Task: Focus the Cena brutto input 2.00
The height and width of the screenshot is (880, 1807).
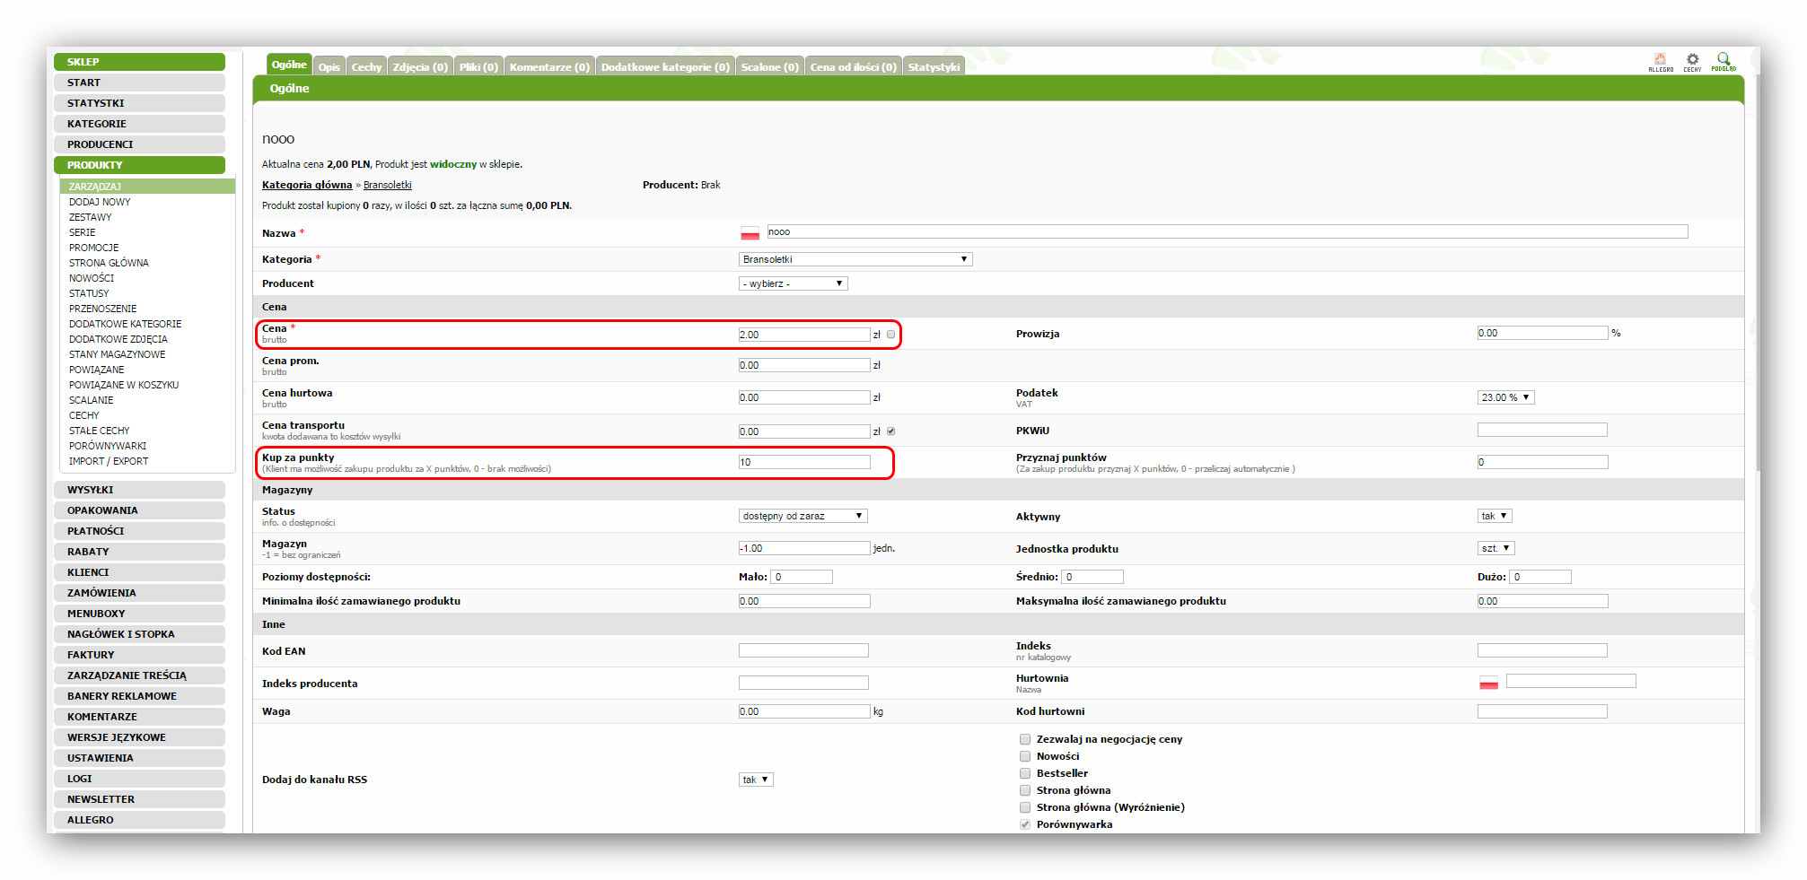Action: point(804,335)
